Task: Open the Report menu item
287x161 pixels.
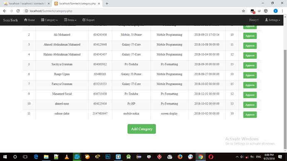Action: tap(89, 20)
